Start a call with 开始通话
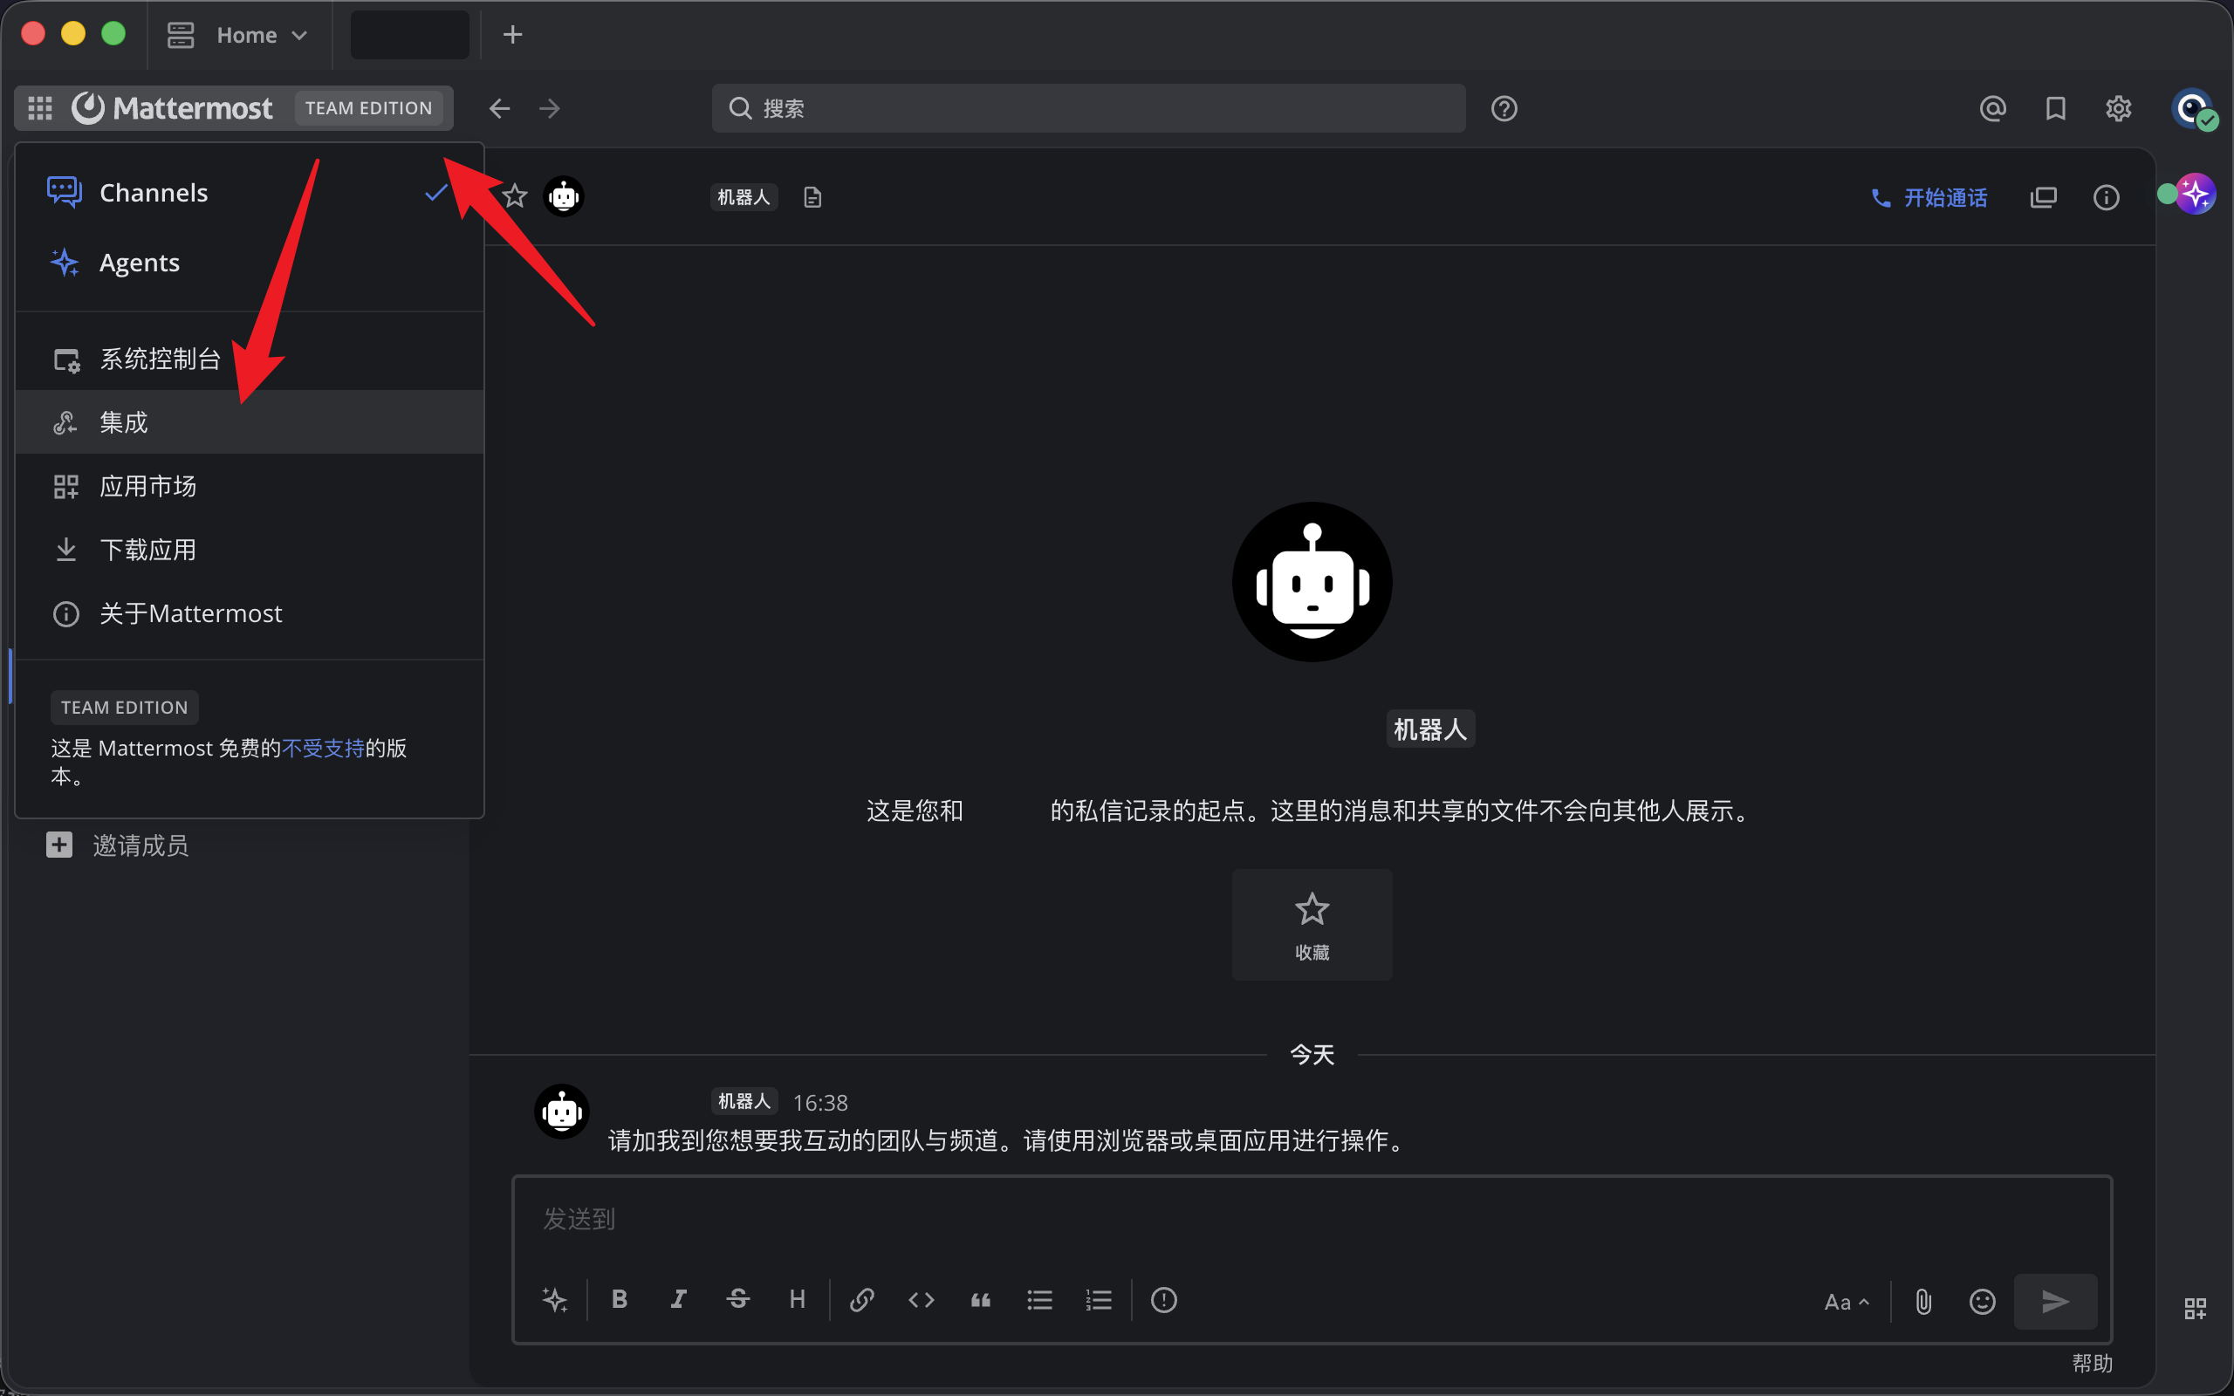The image size is (2234, 1396). (1929, 197)
